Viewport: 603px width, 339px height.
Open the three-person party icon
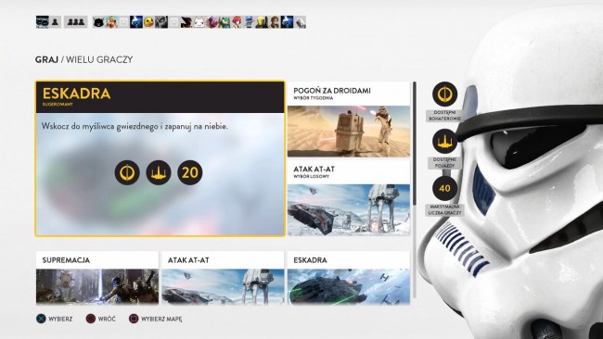[75, 22]
